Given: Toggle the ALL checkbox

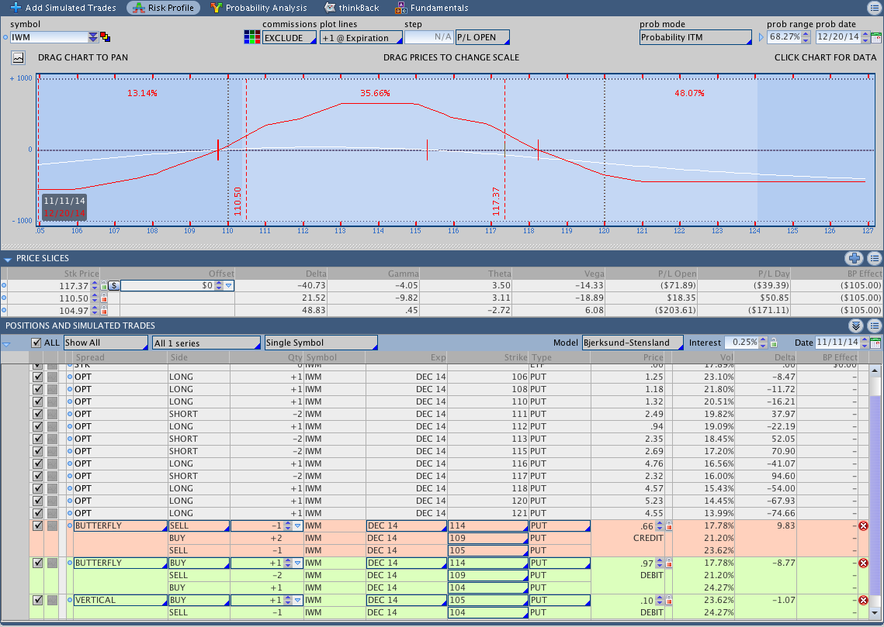Looking at the screenshot, I should coord(36,343).
